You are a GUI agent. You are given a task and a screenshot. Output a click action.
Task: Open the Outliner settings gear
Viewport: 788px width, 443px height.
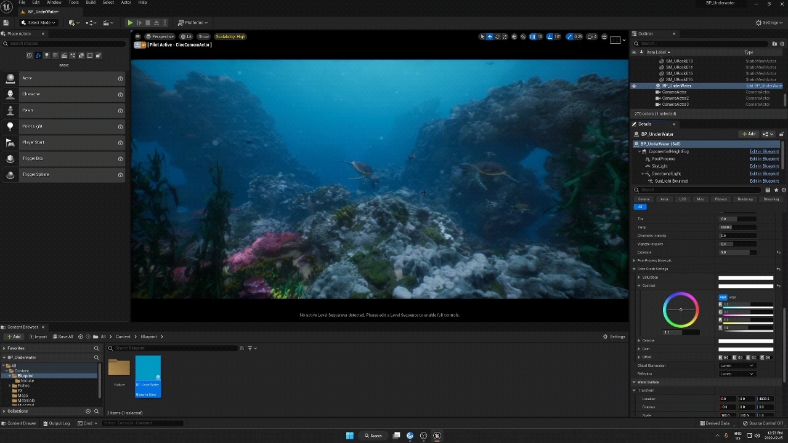pos(782,44)
